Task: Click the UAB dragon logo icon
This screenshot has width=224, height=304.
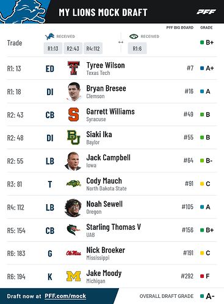Action: (73, 230)
